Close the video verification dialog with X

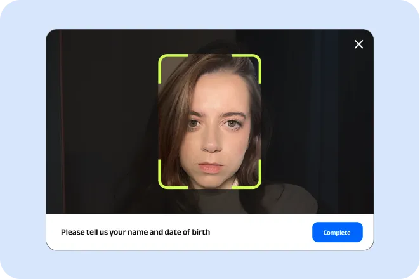click(x=358, y=44)
